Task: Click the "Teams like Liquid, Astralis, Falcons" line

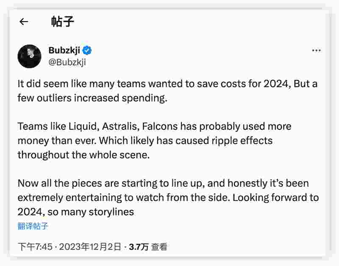Action: coord(154,126)
